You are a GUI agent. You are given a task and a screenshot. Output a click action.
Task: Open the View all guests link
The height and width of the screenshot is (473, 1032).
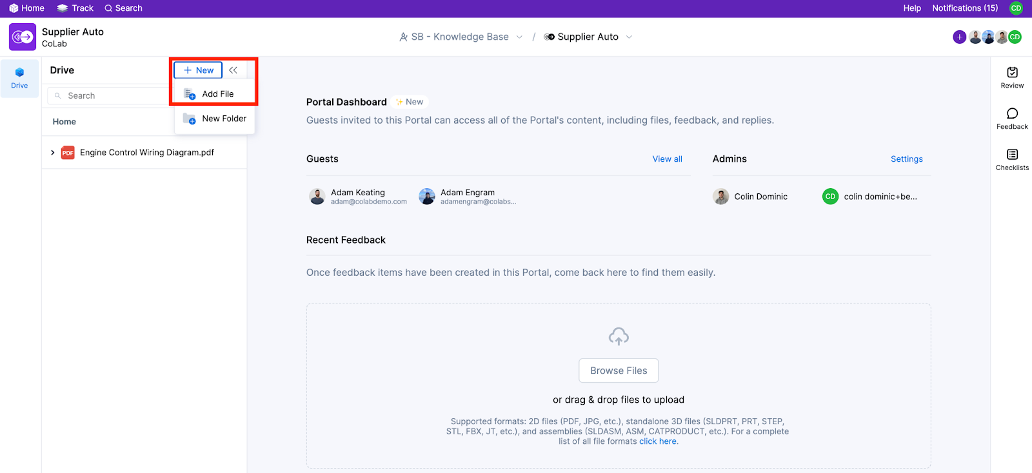click(x=667, y=159)
